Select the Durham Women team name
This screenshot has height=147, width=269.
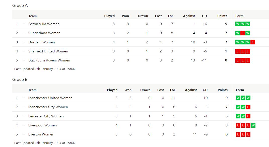[x=41, y=42]
